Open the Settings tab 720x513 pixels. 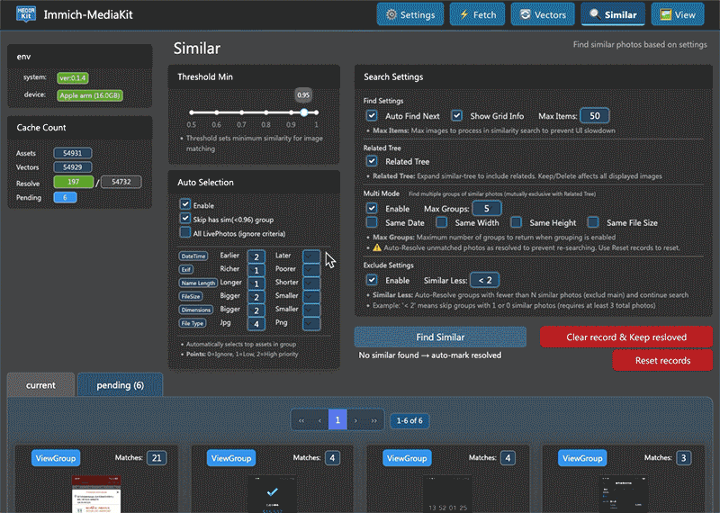tap(410, 14)
